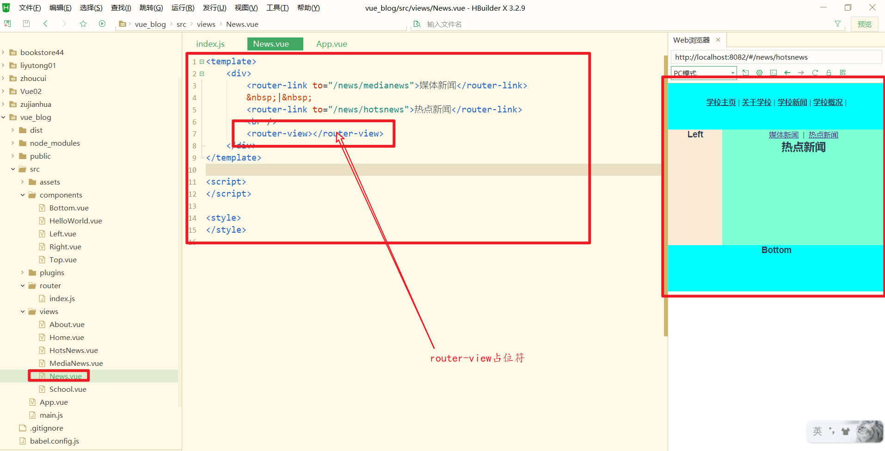Collapse the template fold marker on line 1
This screenshot has height=451, width=885.
click(202, 62)
